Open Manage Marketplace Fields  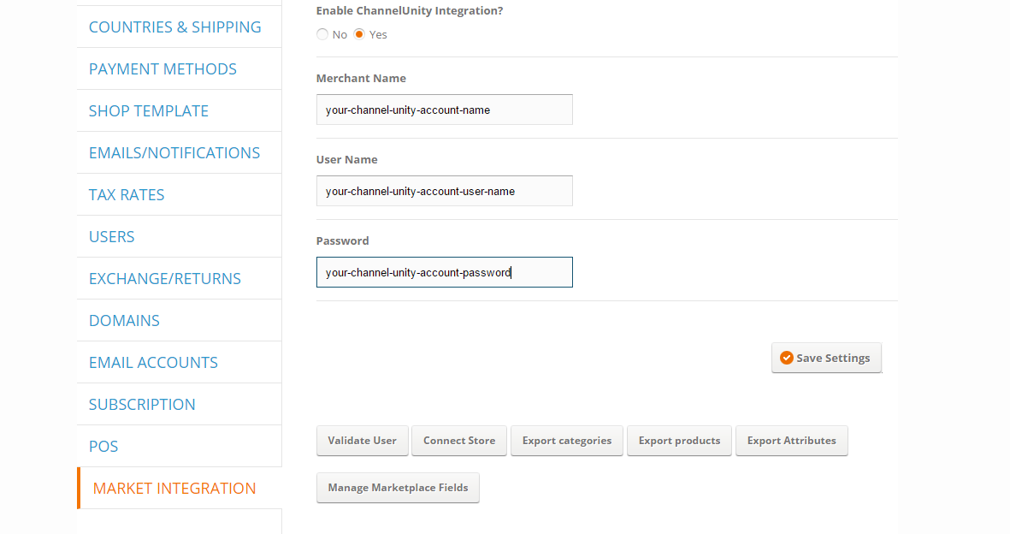pyautogui.click(x=398, y=488)
